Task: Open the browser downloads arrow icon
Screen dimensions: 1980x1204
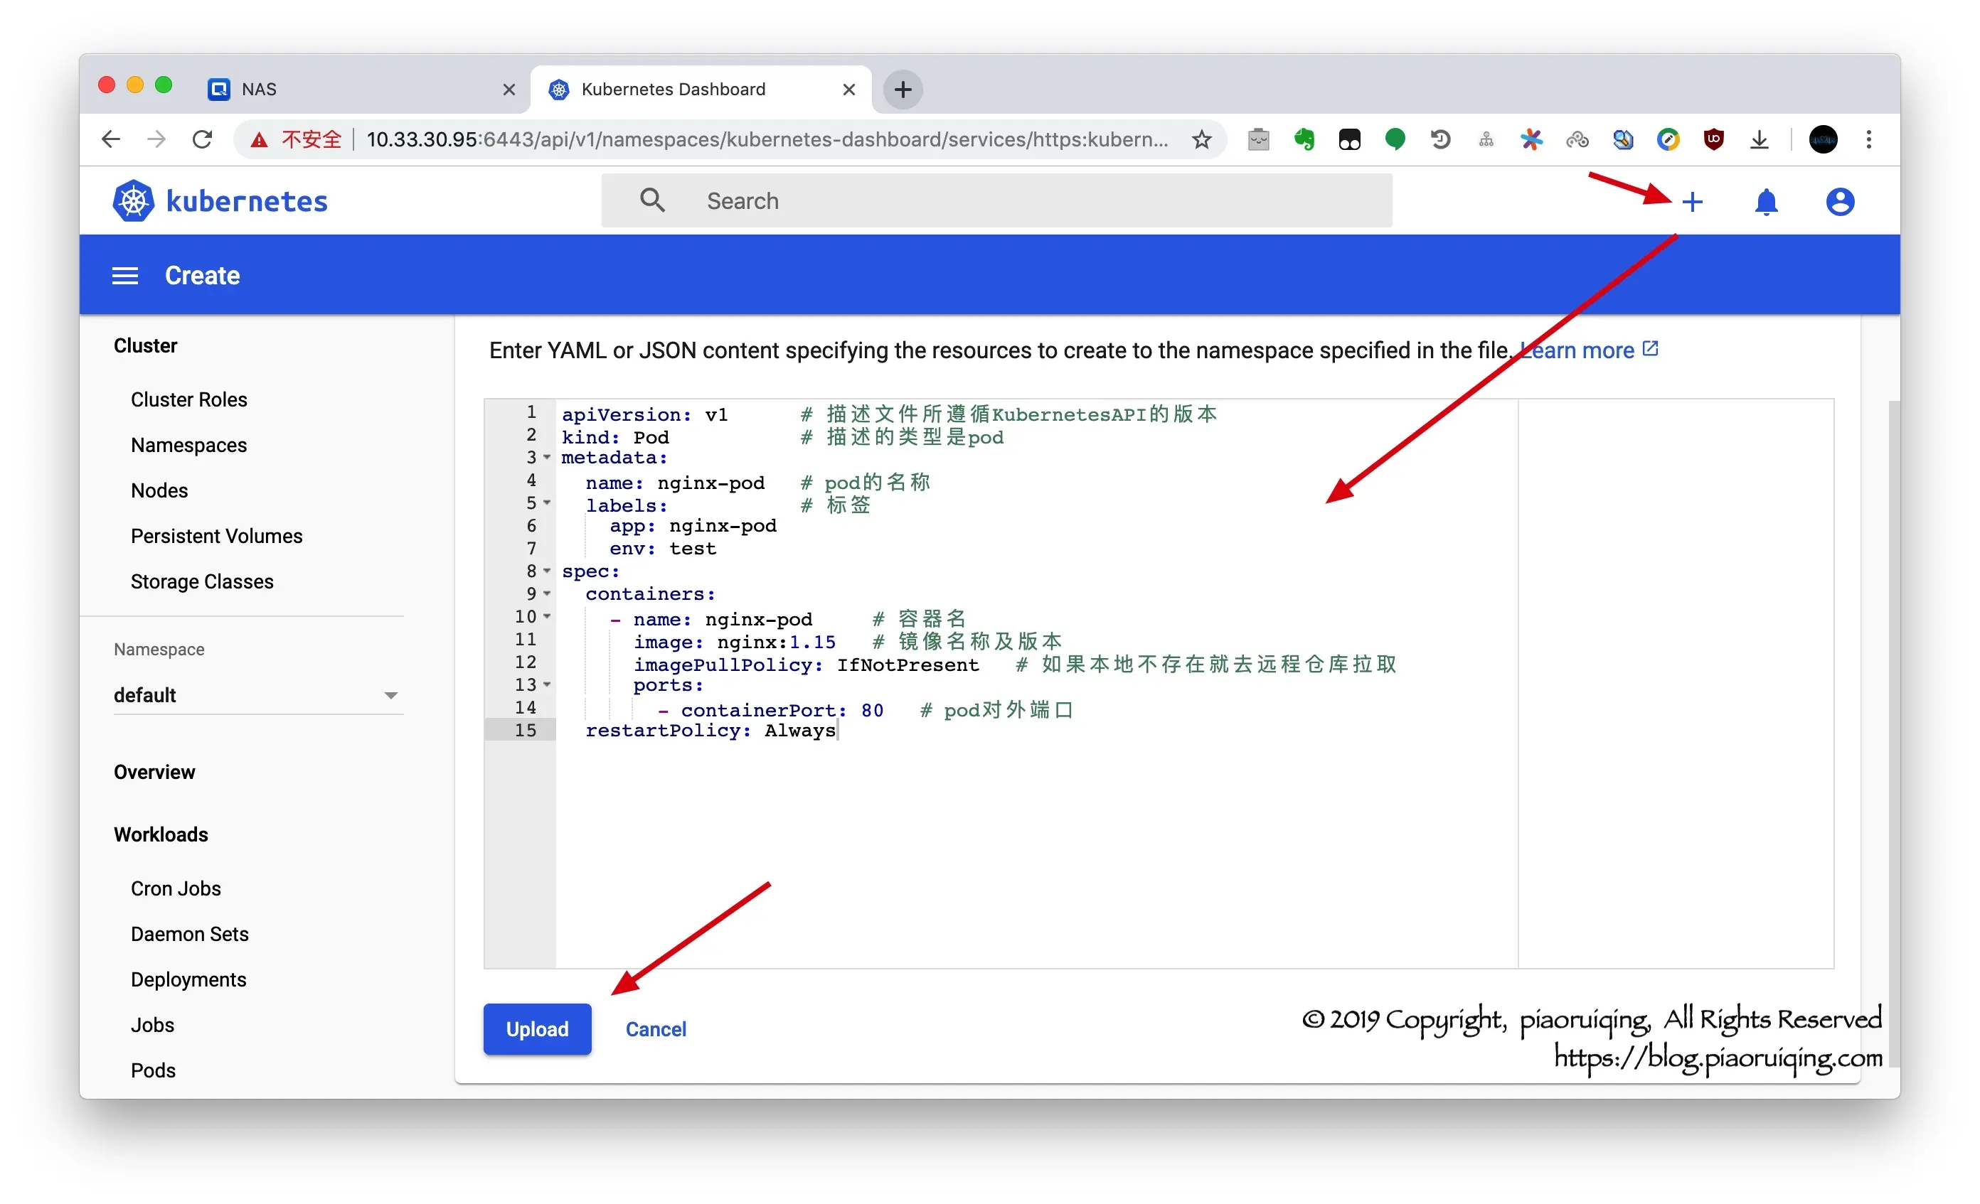Action: click(x=1759, y=140)
